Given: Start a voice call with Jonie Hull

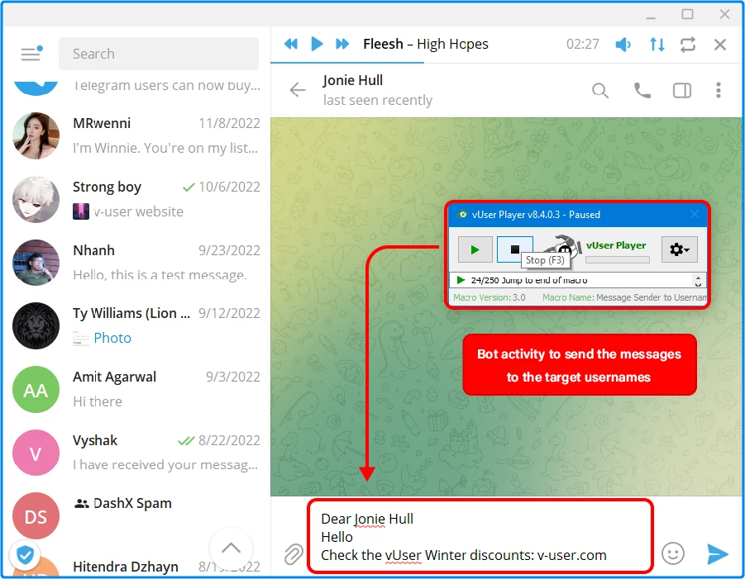Looking at the screenshot, I should tap(642, 90).
